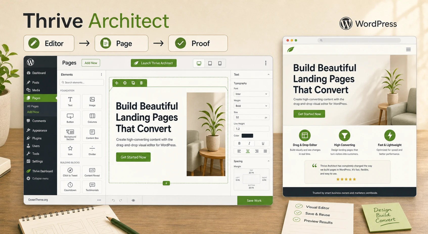Viewport: 428px width, 234px height.
Task: Add a Click to Tweet block
Action: coord(70,172)
